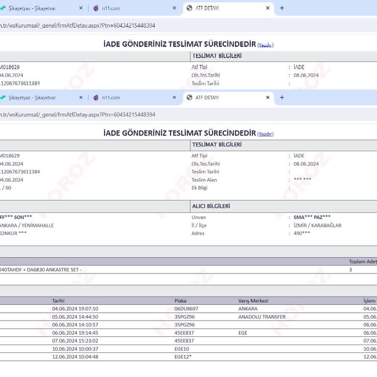The image size is (377, 377).
Task: Click the Teslim Alan *** *** value
Action: pyautogui.click(x=302, y=179)
